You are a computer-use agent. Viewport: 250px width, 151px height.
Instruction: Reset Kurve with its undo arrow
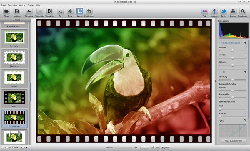click(x=245, y=120)
